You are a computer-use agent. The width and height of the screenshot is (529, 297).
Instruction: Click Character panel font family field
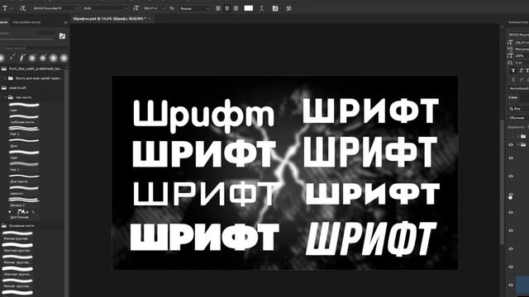518,35
